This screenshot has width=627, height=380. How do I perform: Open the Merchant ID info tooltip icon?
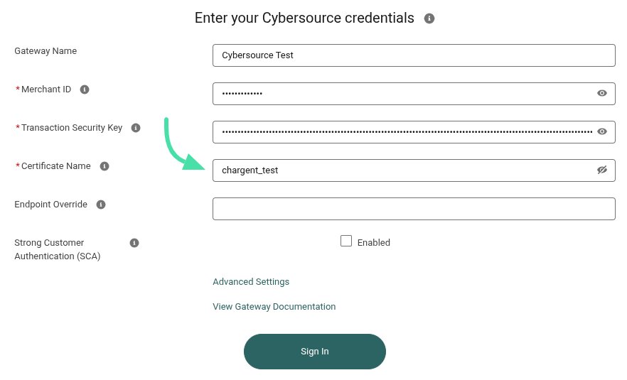pos(85,89)
